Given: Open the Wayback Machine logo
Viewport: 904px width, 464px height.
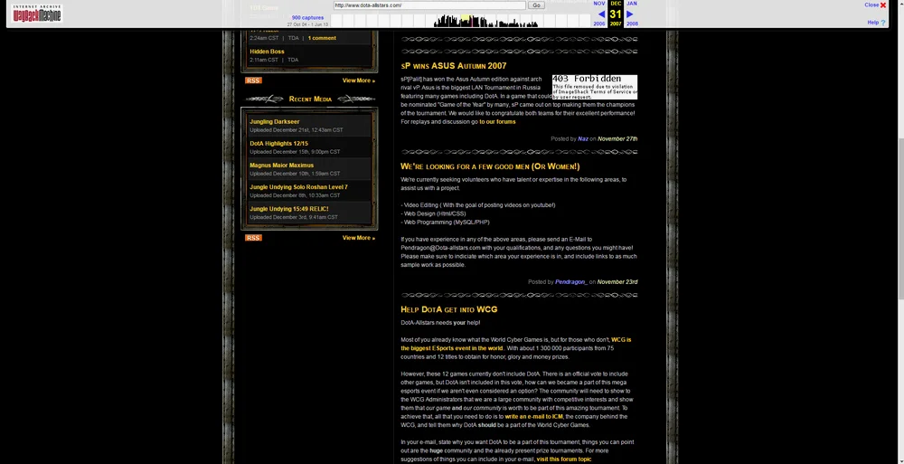Looking at the screenshot, I should [x=37, y=14].
